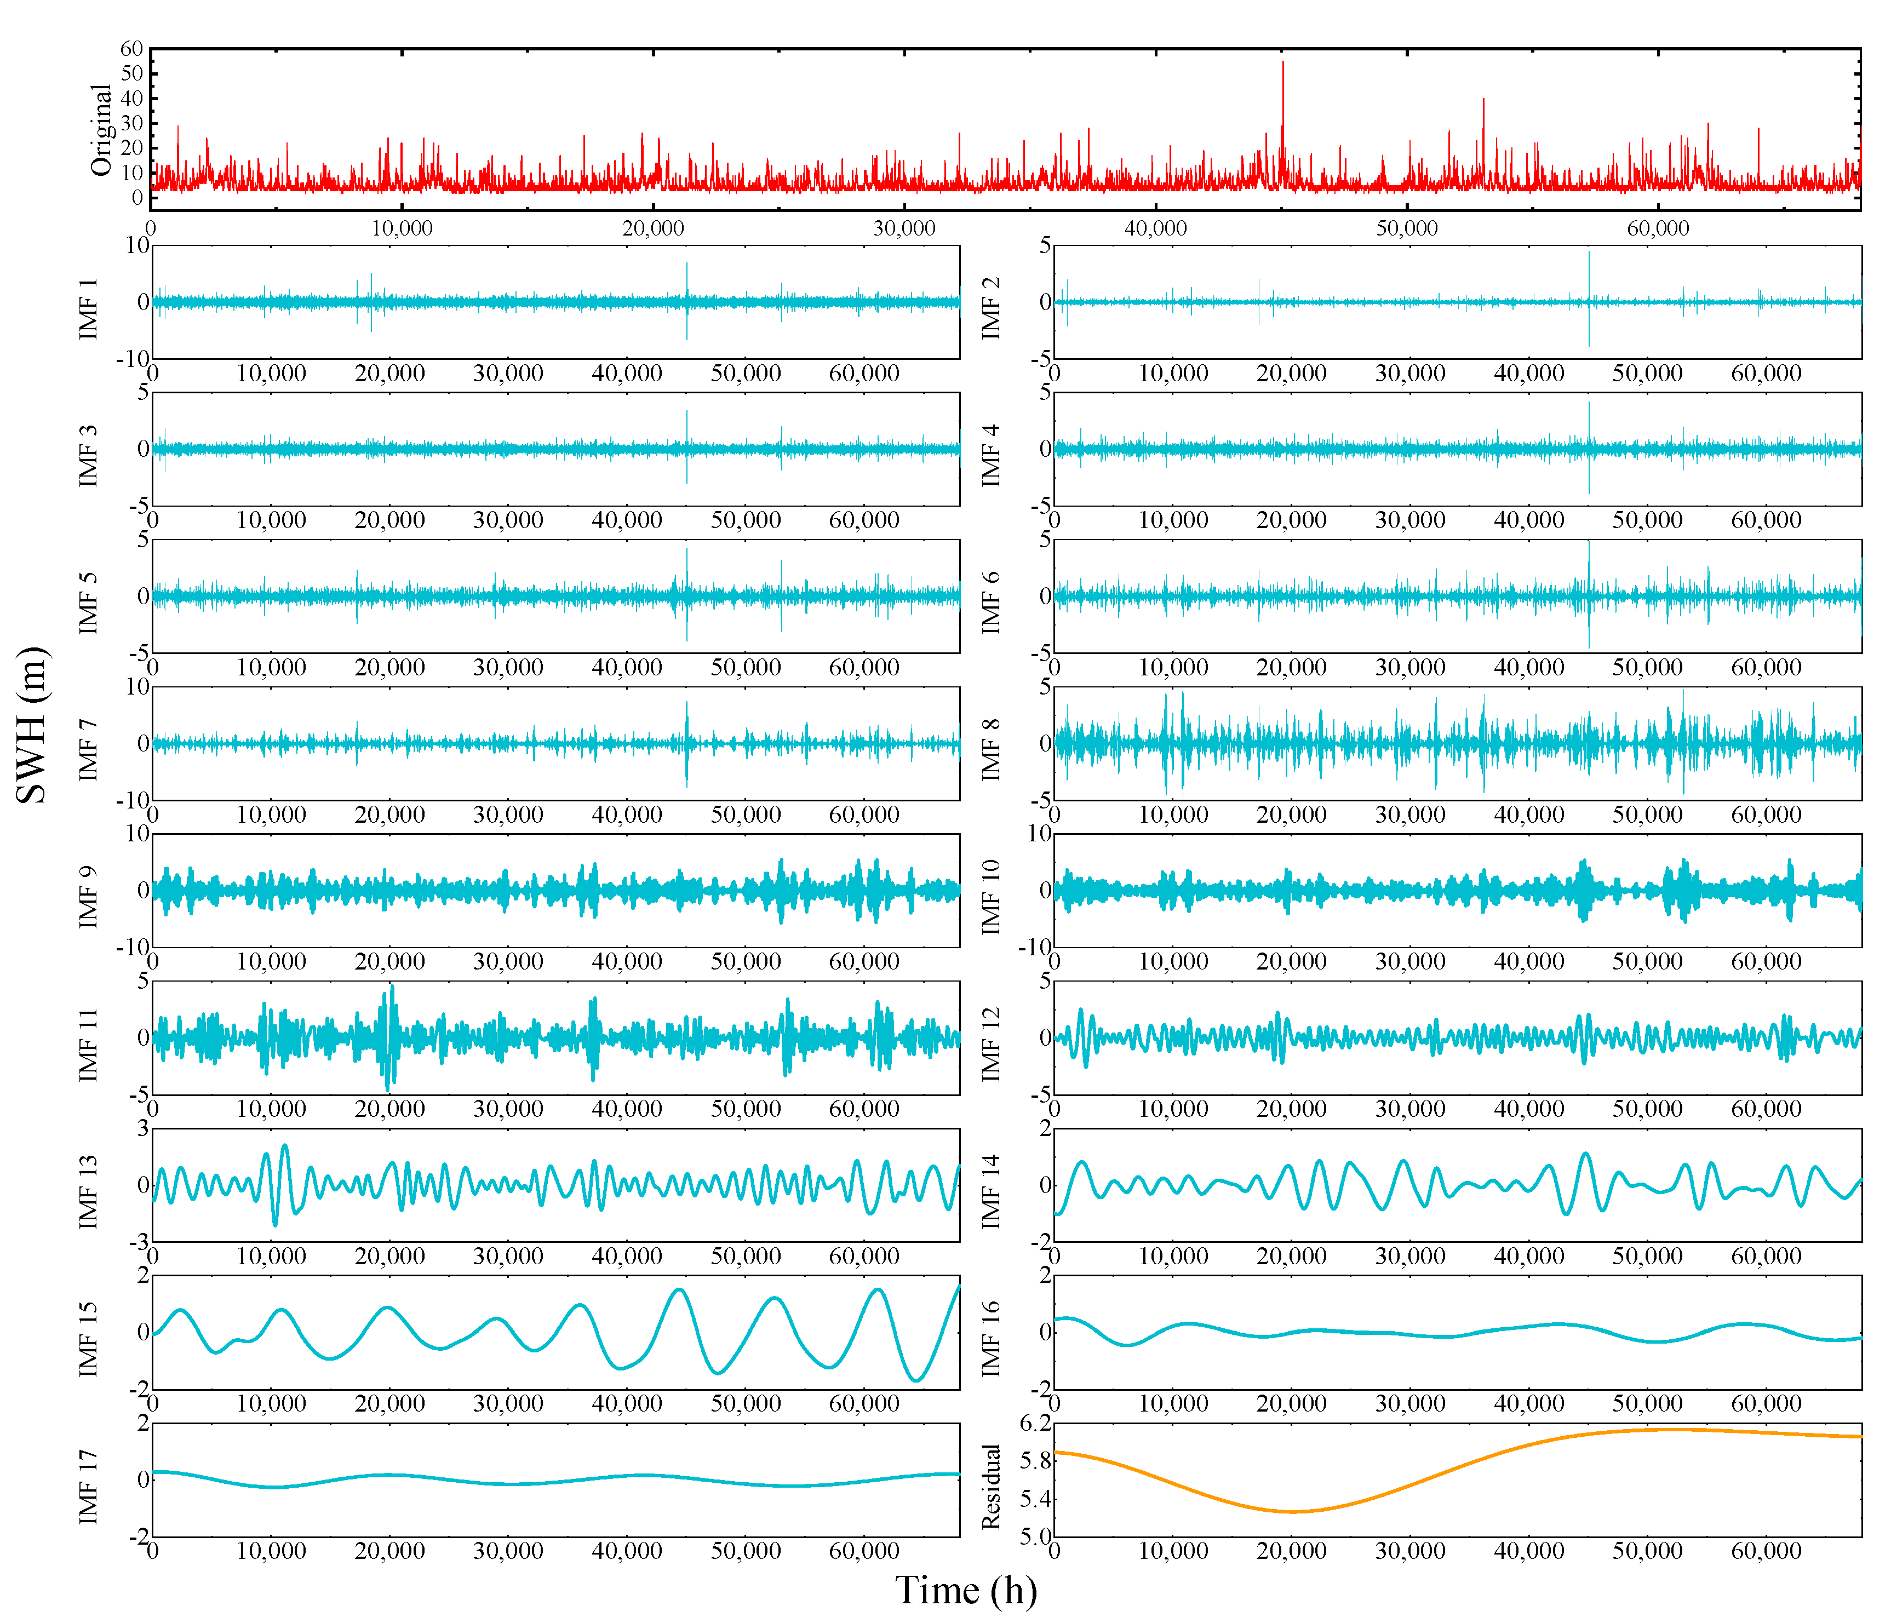
Task: Select the IMF 1 waveform plot
Action: pos(556,302)
